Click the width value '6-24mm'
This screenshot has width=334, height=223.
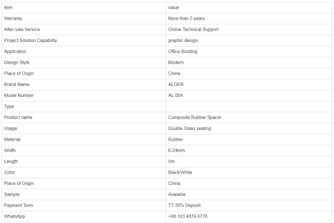pyautogui.click(x=177, y=151)
